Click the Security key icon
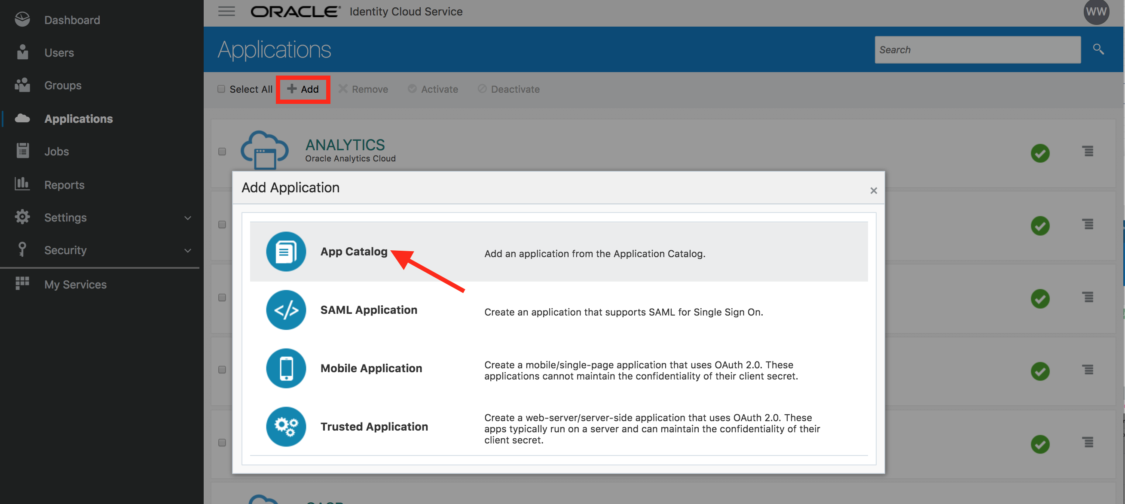Viewport: 1125px width, 504px height. [22, 249]
